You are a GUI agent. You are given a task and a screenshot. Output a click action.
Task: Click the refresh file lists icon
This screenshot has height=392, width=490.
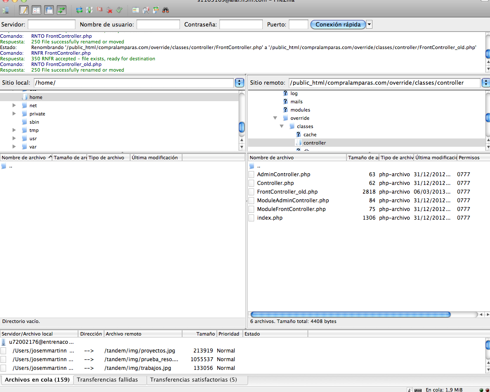point(79,10)
